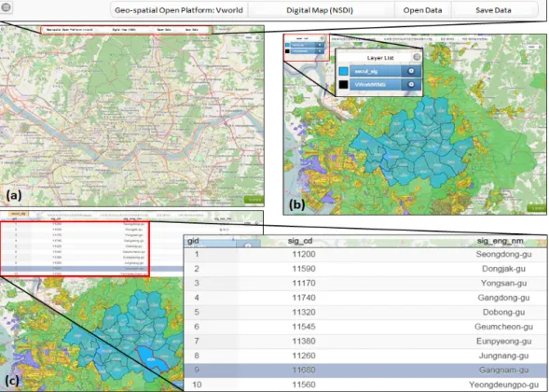Select the Dobong-gu cell

tap(503, 312)
